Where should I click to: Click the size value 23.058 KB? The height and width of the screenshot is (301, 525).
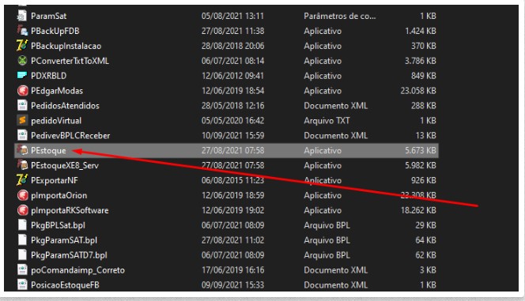pos(418,91)
